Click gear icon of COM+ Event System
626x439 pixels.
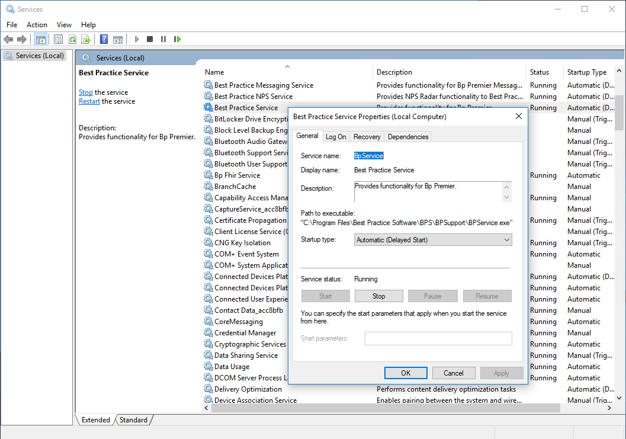pos(208,253)
